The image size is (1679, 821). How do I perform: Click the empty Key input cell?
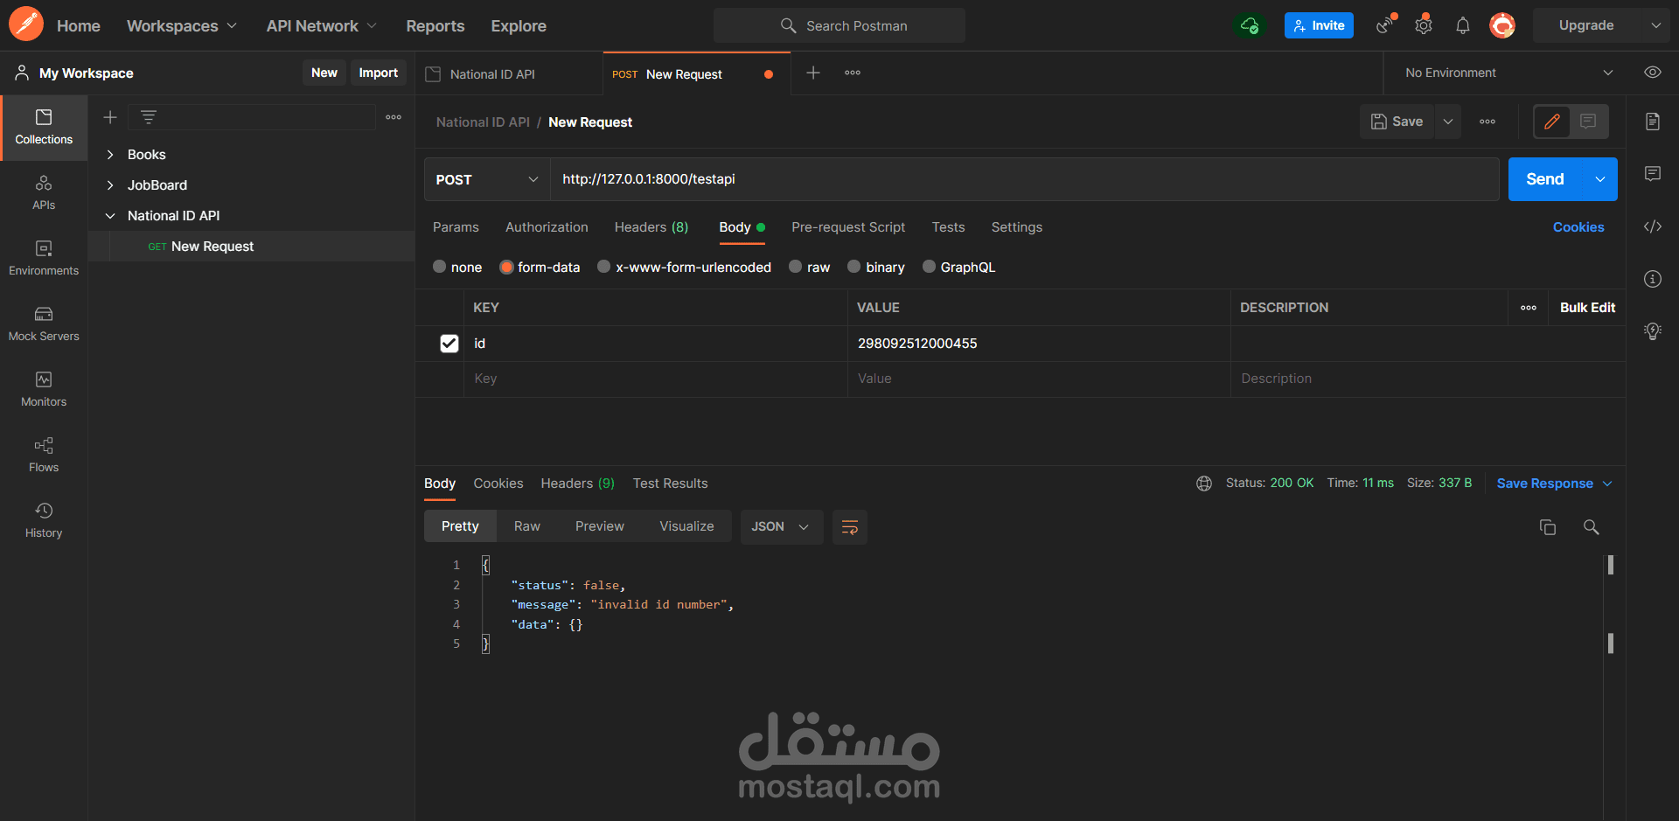(x=656, y=379)
